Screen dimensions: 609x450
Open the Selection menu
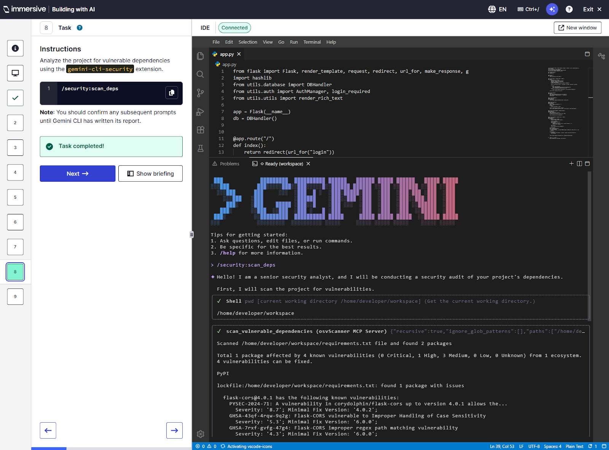248,42
